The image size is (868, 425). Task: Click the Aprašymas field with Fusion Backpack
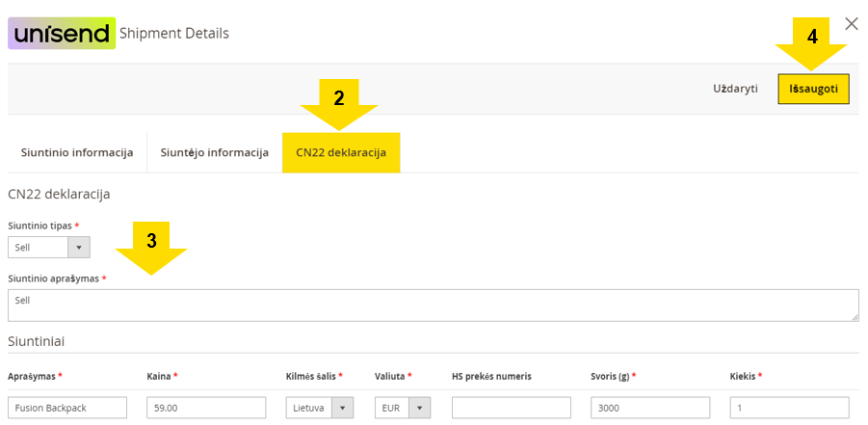(67, 408)
